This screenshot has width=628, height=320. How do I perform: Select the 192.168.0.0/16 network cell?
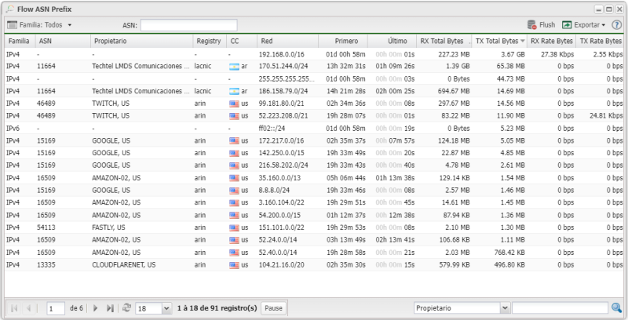tap(282, 54)
